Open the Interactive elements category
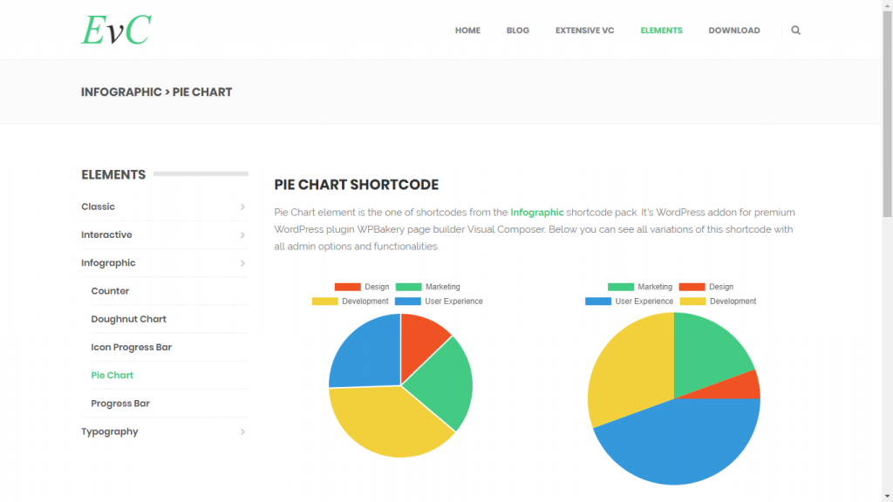 [106, 234]
